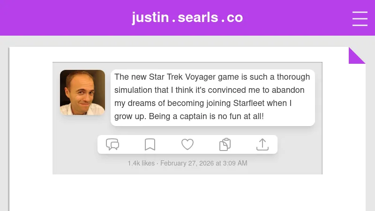This screenshot has height=211, width=375.
Task: Share the post via the upload icon
Action: [x=262, y=144]
